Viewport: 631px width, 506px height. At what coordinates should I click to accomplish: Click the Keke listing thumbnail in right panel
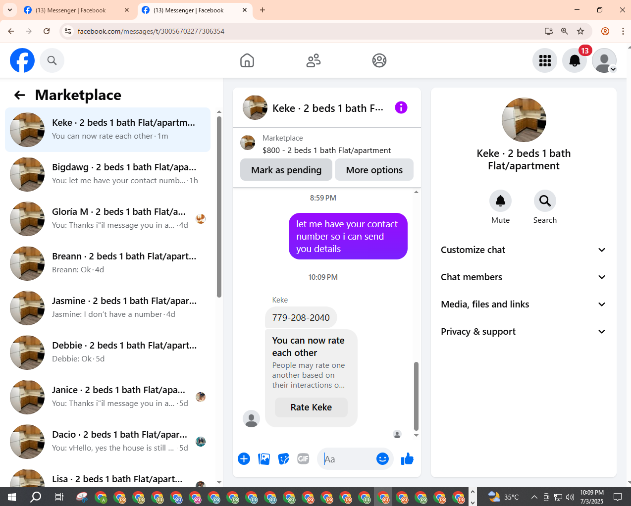[x=524, y=120]
